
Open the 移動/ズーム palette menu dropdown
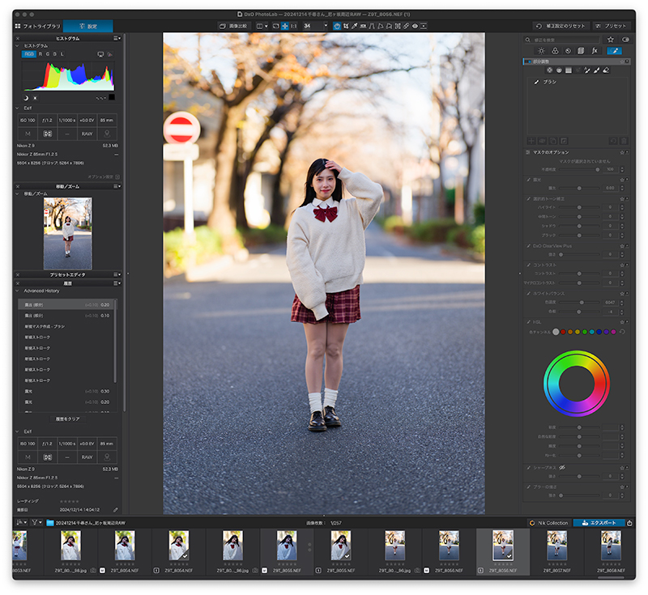click(117, 186)
